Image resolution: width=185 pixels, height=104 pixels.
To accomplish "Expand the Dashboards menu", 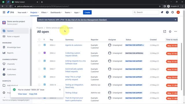I will 56,12.
